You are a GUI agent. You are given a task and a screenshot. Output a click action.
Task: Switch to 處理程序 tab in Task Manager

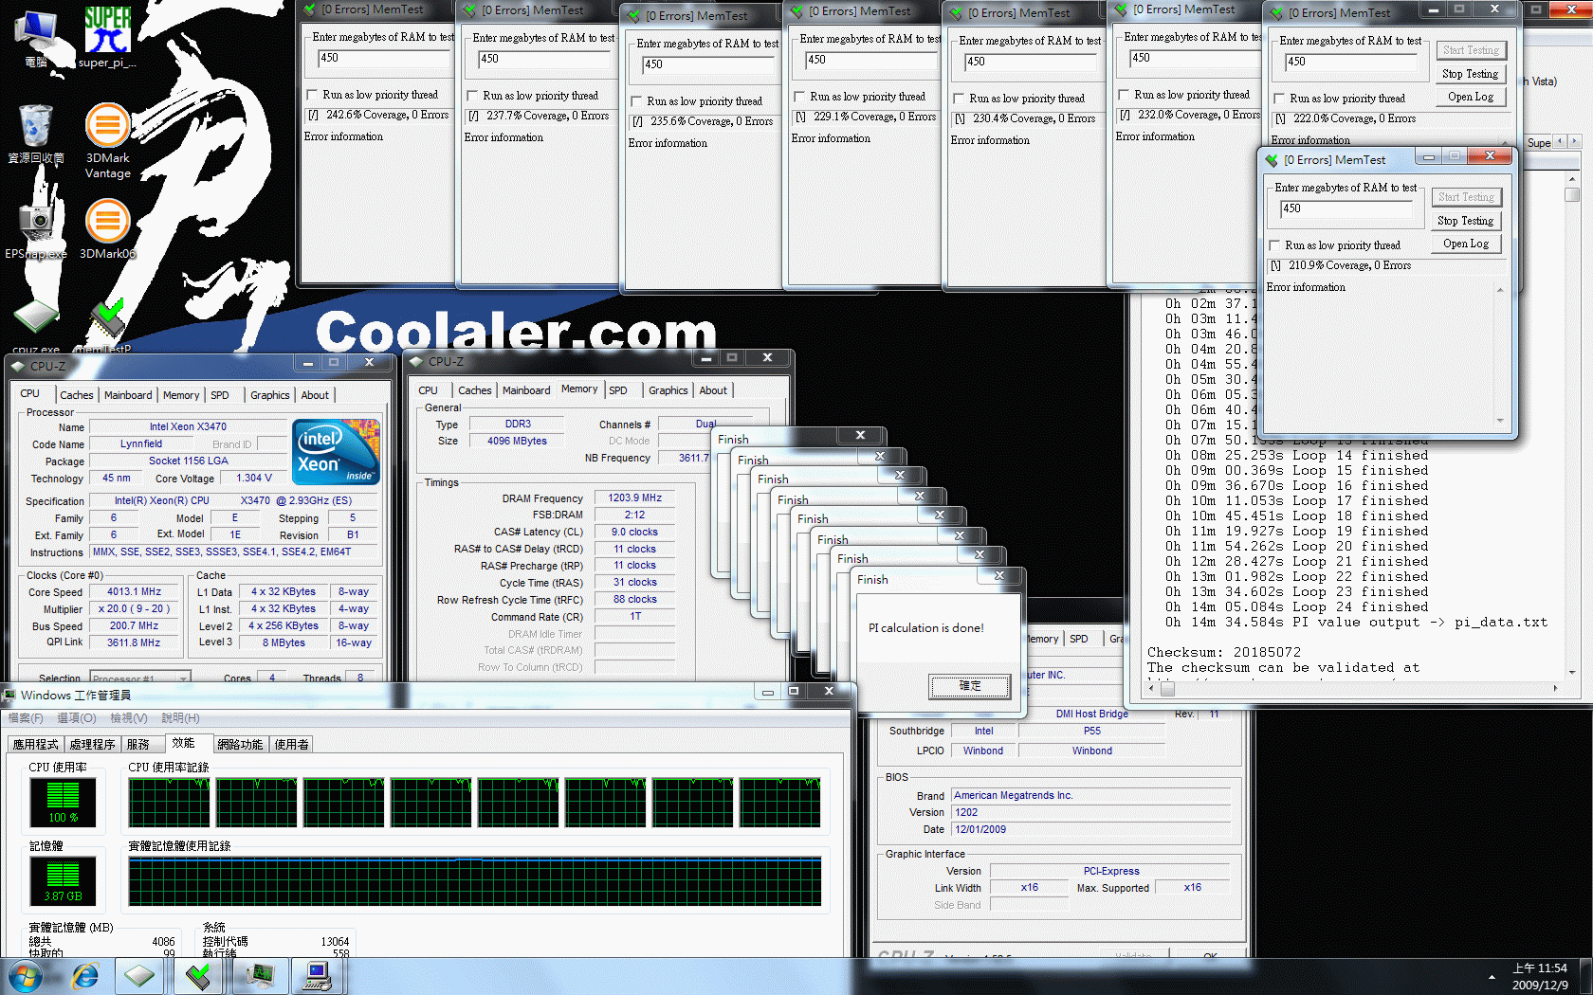click(x=93, y=745)
